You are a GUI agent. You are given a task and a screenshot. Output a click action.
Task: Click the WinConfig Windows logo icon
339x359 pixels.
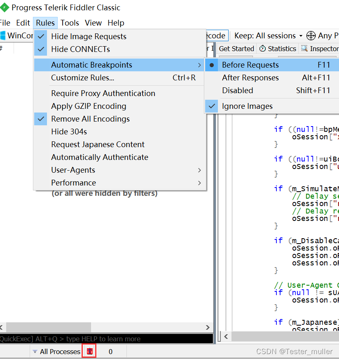2,36
